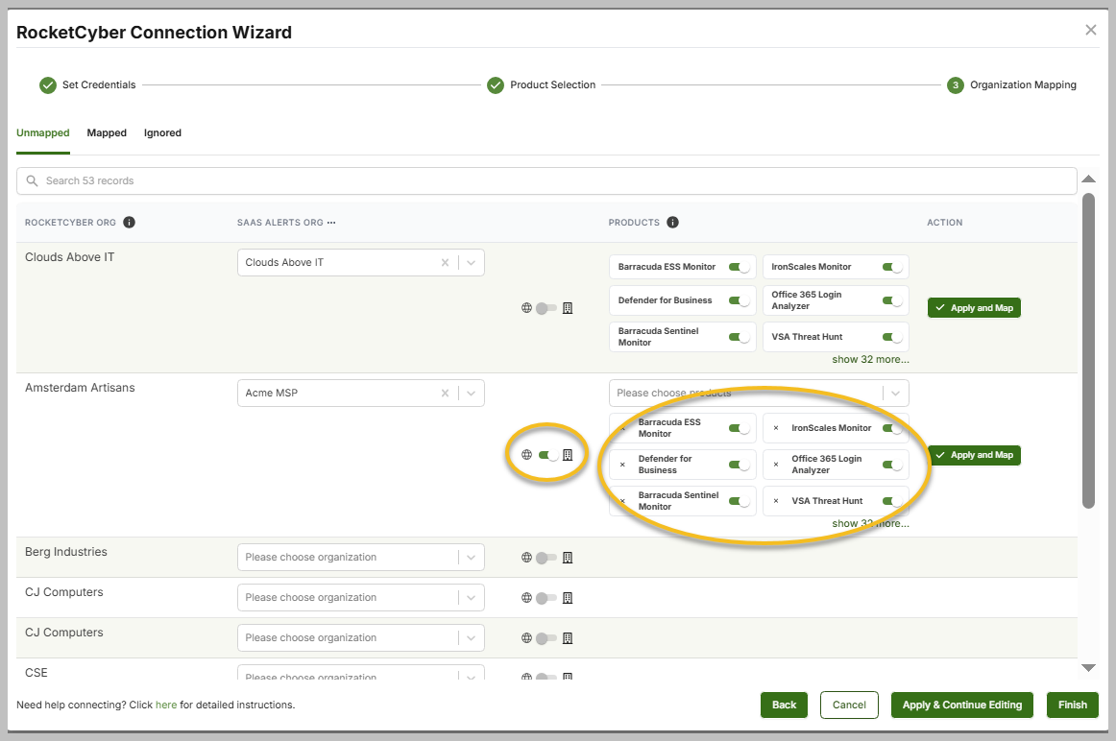This screenshot has height=741, width=1116.
Task: Open the first CJ Computers organization dropdown
Action: coord(361,597)
